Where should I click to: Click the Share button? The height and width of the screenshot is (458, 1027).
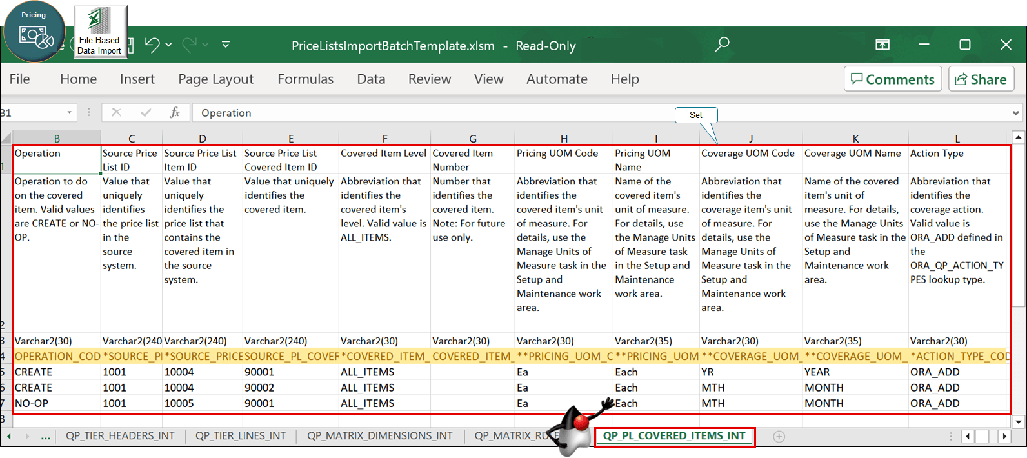981,79
